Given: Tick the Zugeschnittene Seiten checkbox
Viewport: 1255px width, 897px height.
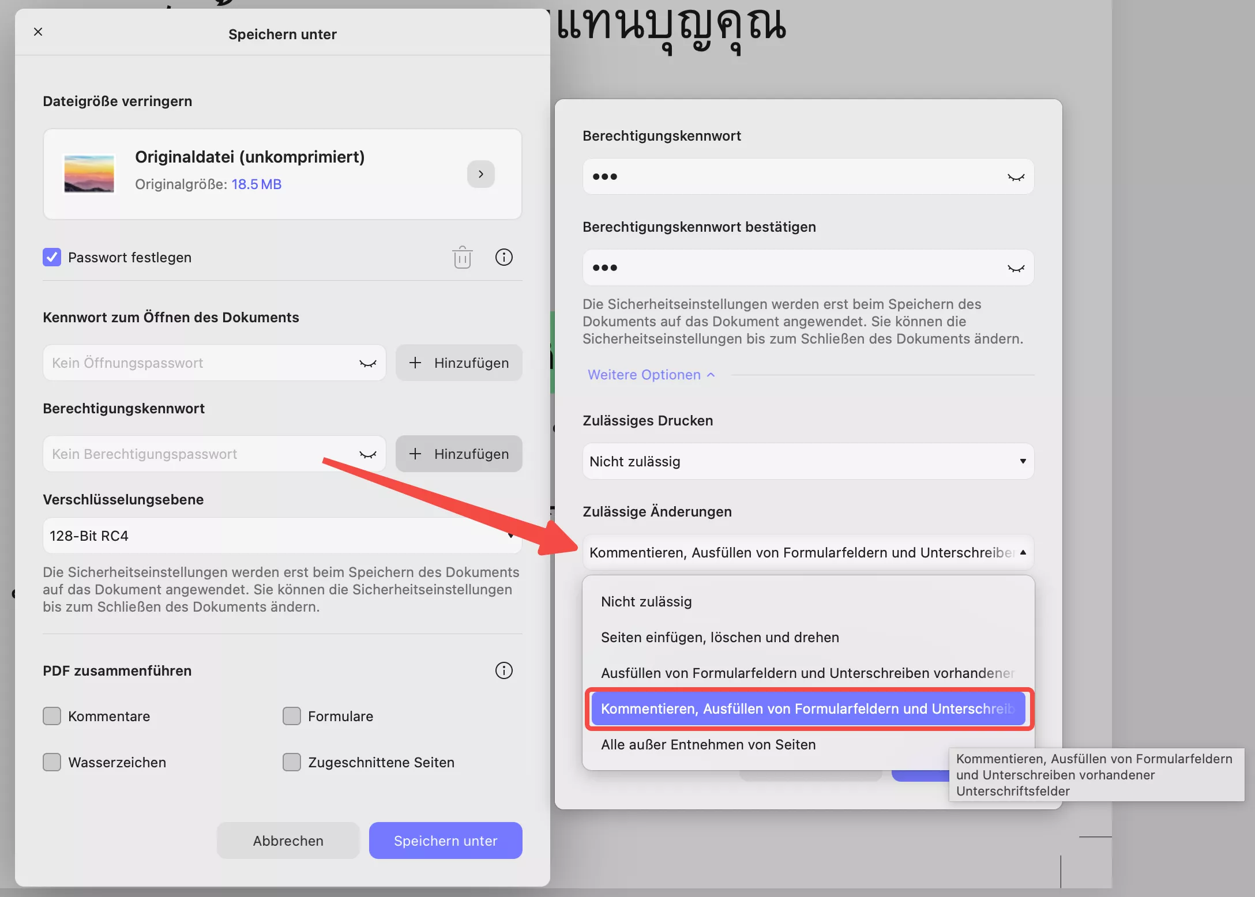Looking at the screenshot, I should pyautogui.click(x=292, y=762).
